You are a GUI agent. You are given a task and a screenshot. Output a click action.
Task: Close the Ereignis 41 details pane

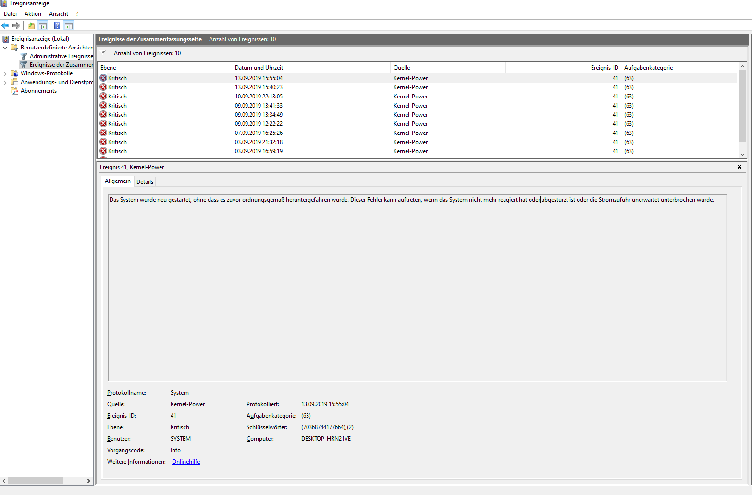(x=740, y=167)
